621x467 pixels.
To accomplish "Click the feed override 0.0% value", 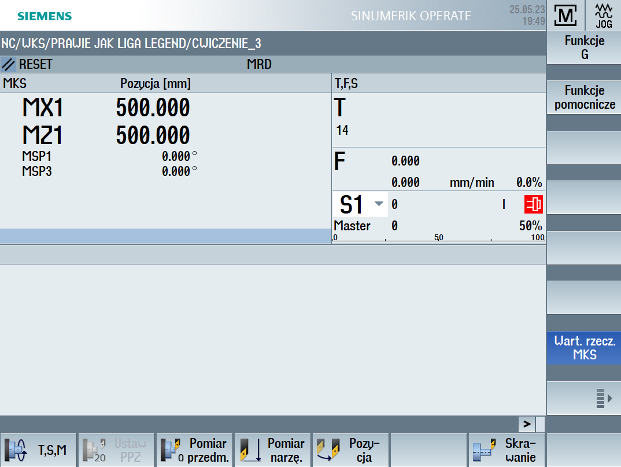I will (528, 182).
